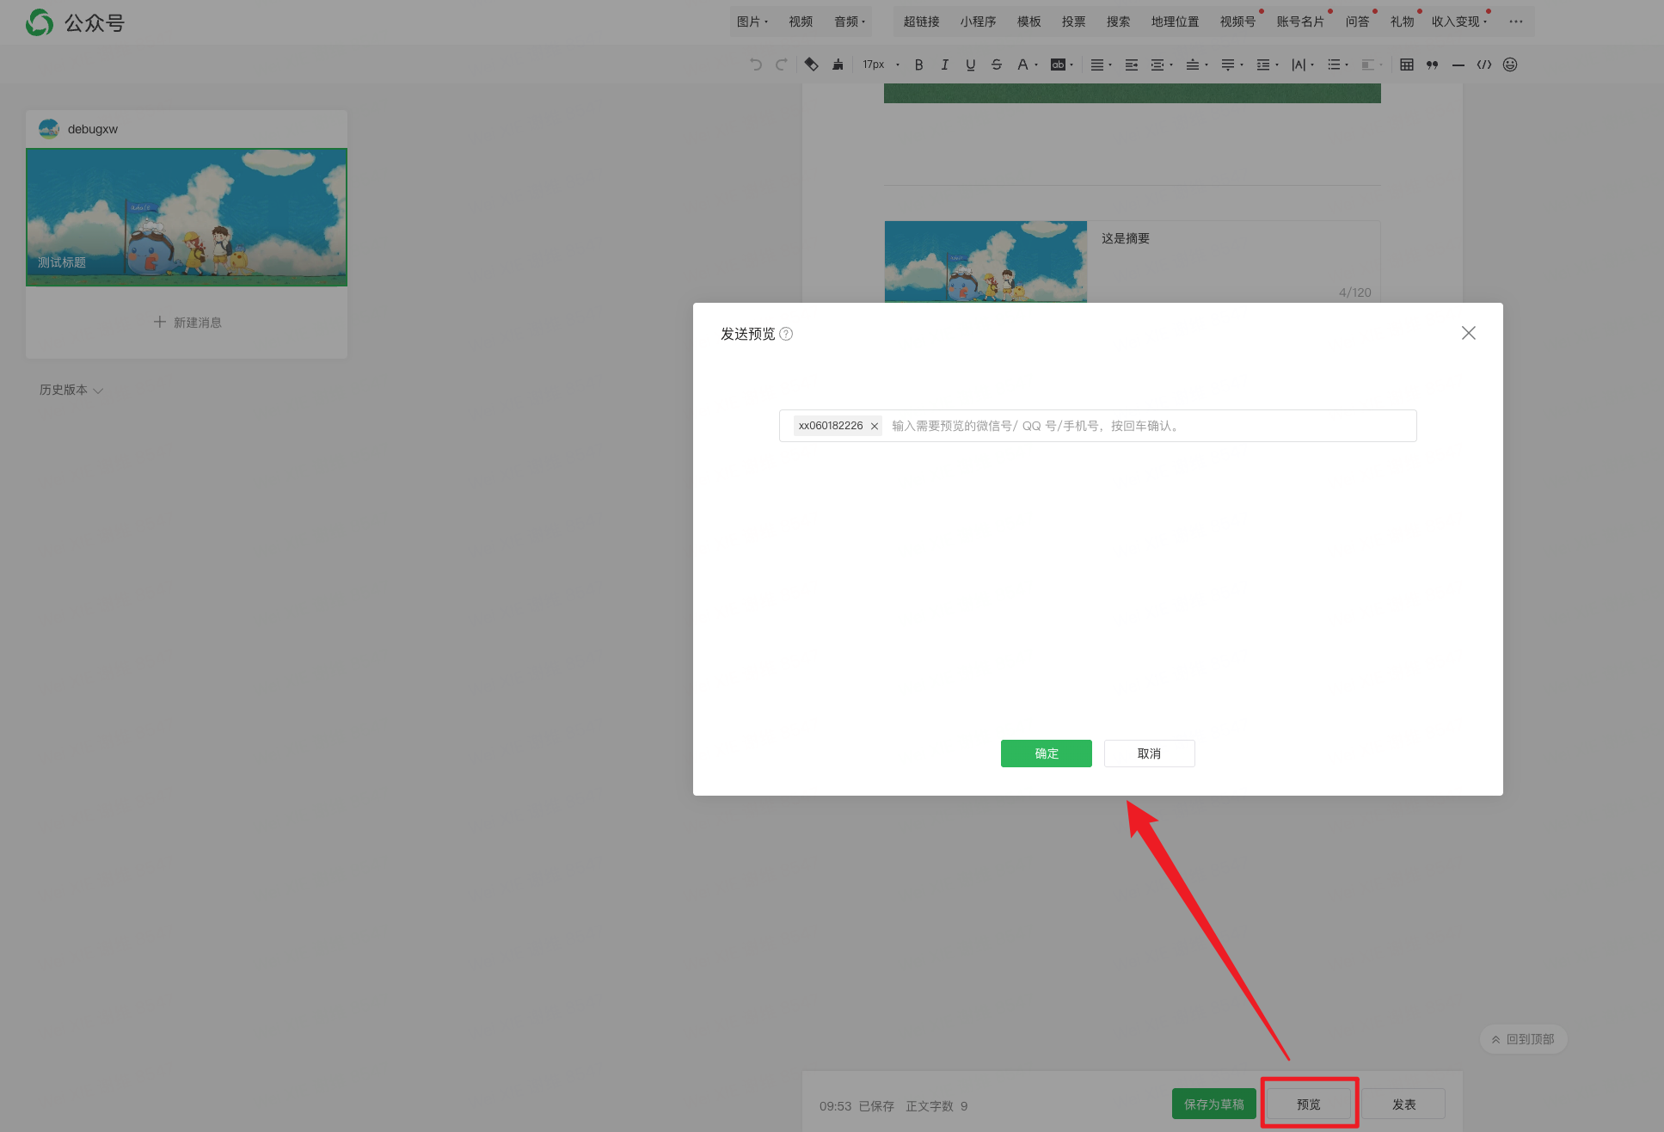Click the format painter brush icon
This screenshot has width=1664, height=1132.
coord(837,65)
